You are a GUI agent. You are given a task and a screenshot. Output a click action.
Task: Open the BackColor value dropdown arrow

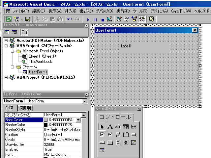[x=78, y=120]
